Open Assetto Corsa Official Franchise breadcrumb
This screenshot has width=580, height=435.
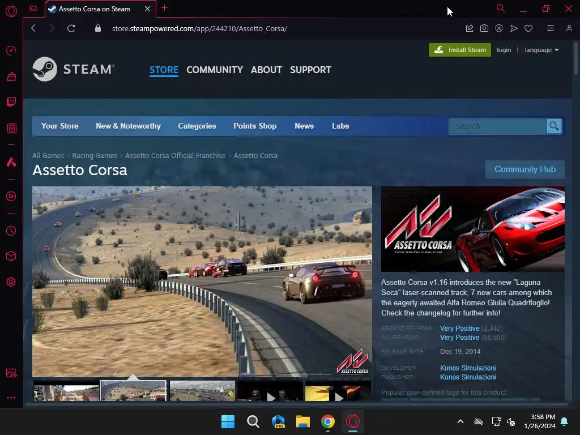pos(176,156)
